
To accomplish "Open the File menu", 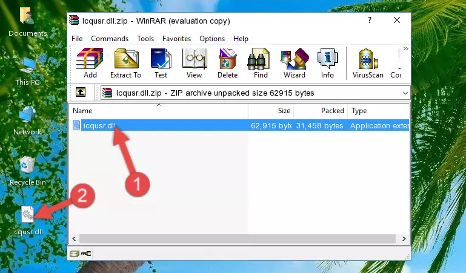I will 77,39.
